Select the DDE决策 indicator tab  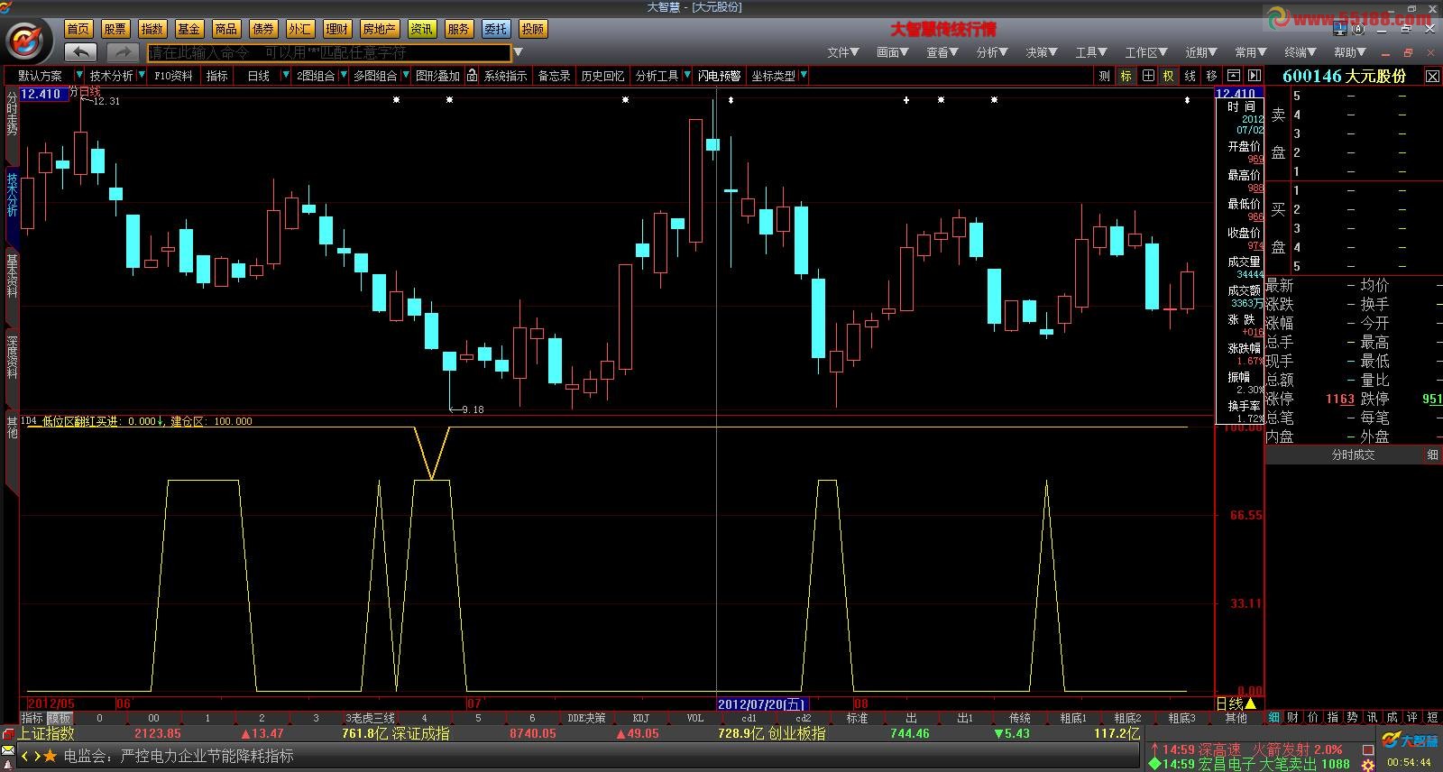point(586,718)
